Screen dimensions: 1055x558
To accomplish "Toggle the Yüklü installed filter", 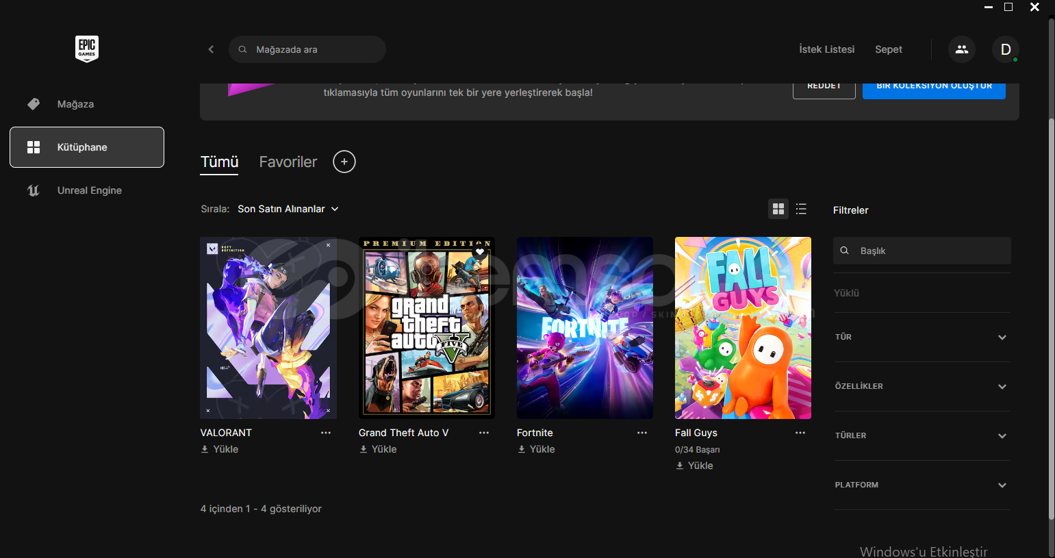I will (x=847, y=293).
